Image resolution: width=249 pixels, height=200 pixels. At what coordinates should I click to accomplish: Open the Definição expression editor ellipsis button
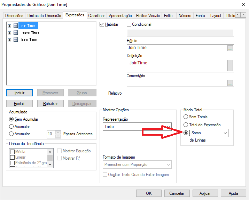pyautogui.click(x=230, y=65)
